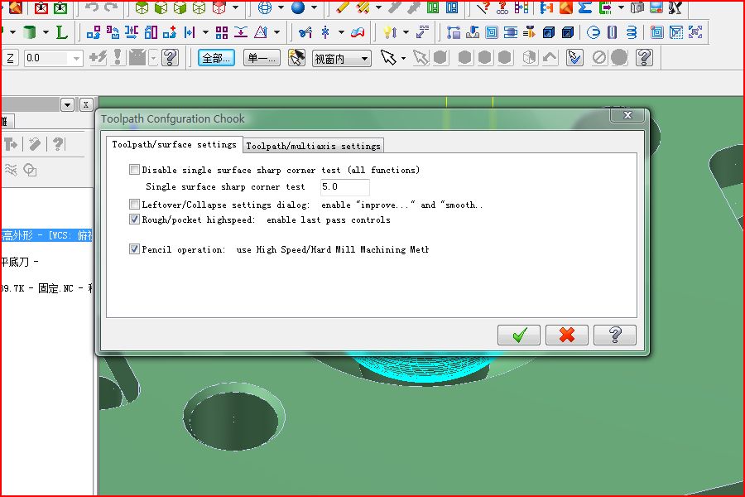Image resolution: width=745 pixels, height=497 pixels.
Task: Click the drill toolpath icon
Action: coord(473,32)
